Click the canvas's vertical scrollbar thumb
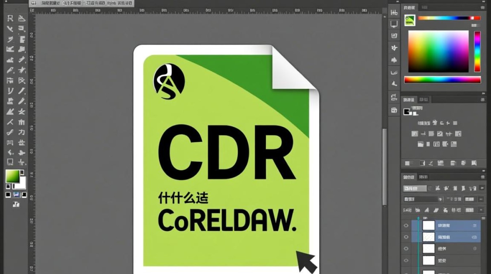Screen dimensions: 491x274 pos(384,167)
